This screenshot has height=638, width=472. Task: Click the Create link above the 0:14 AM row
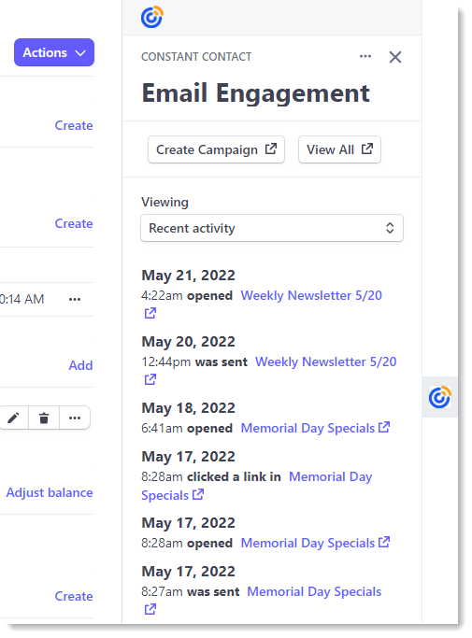(x=74, y=223)
